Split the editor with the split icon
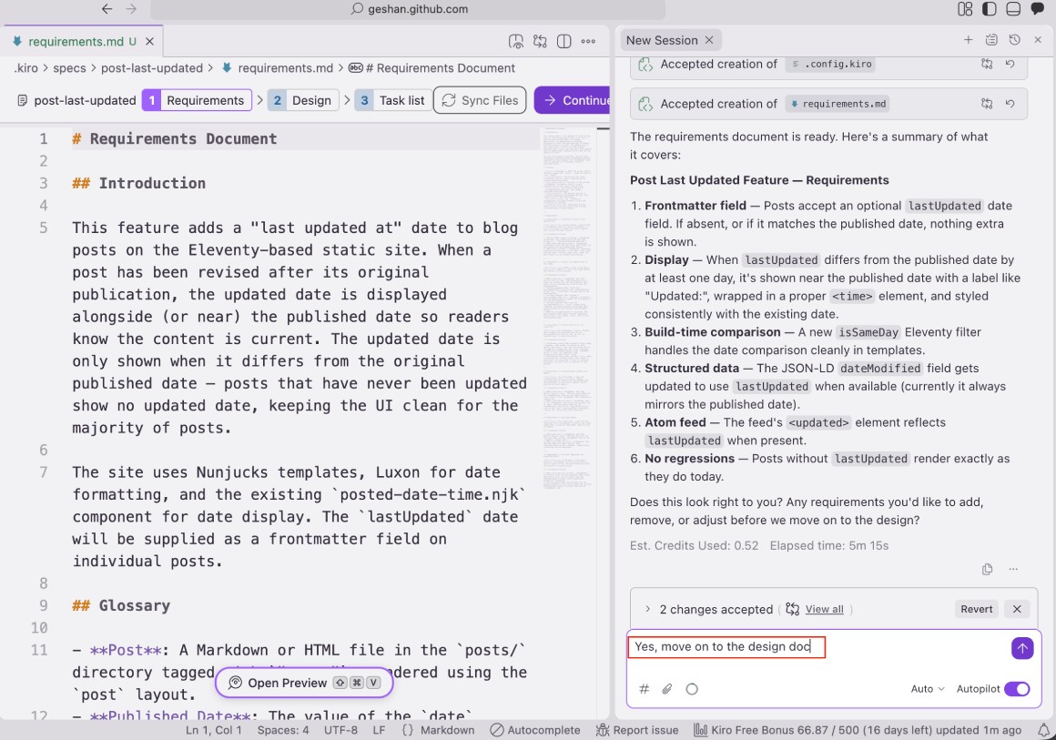 (564, 41)
